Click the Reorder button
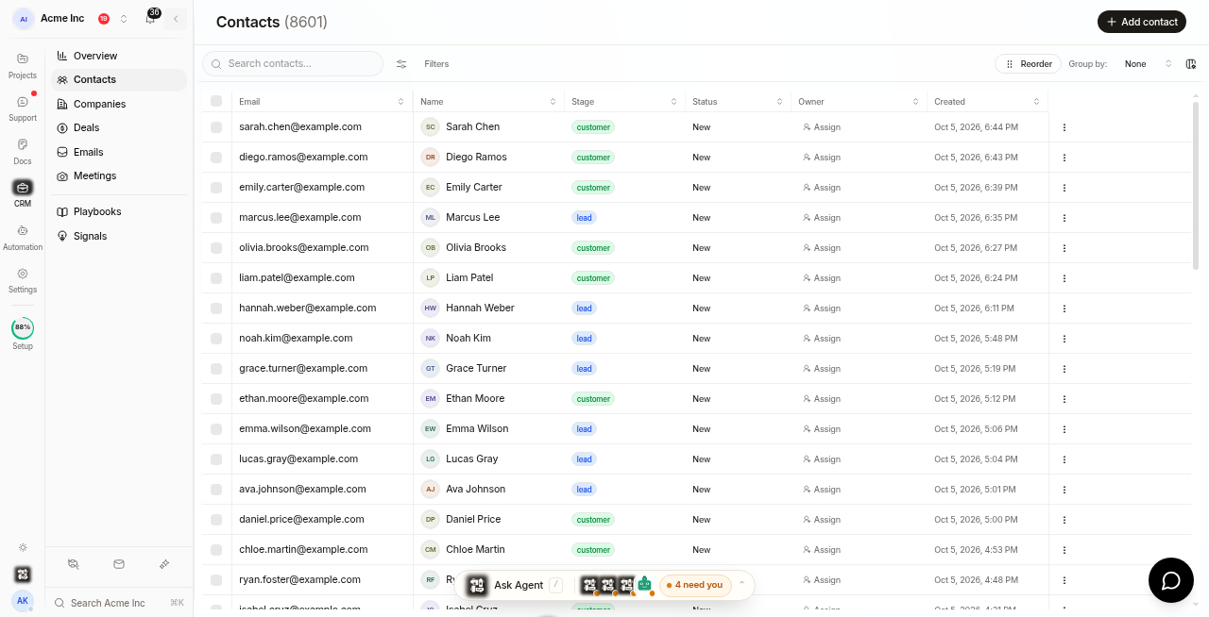The height and width of the screenshot is (617, 1209). click(x=1029, y=64)
